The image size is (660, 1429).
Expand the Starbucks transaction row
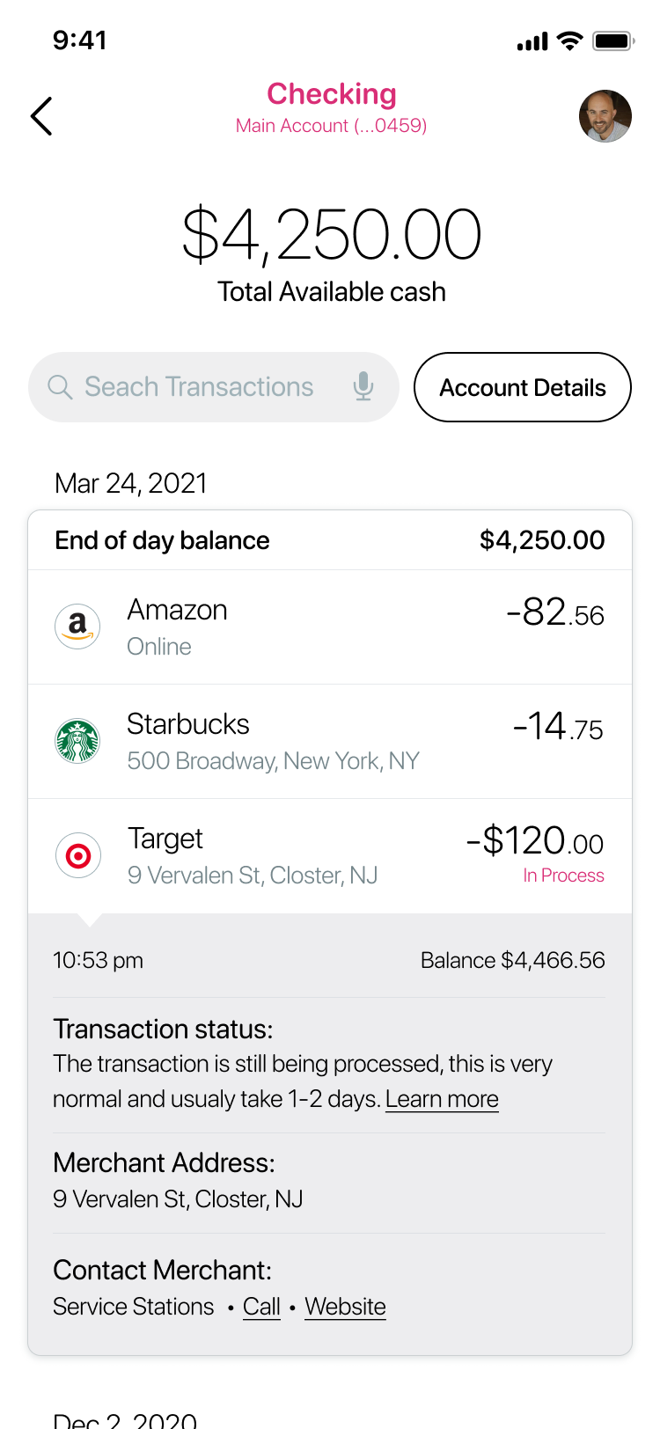tap(330, 742)
